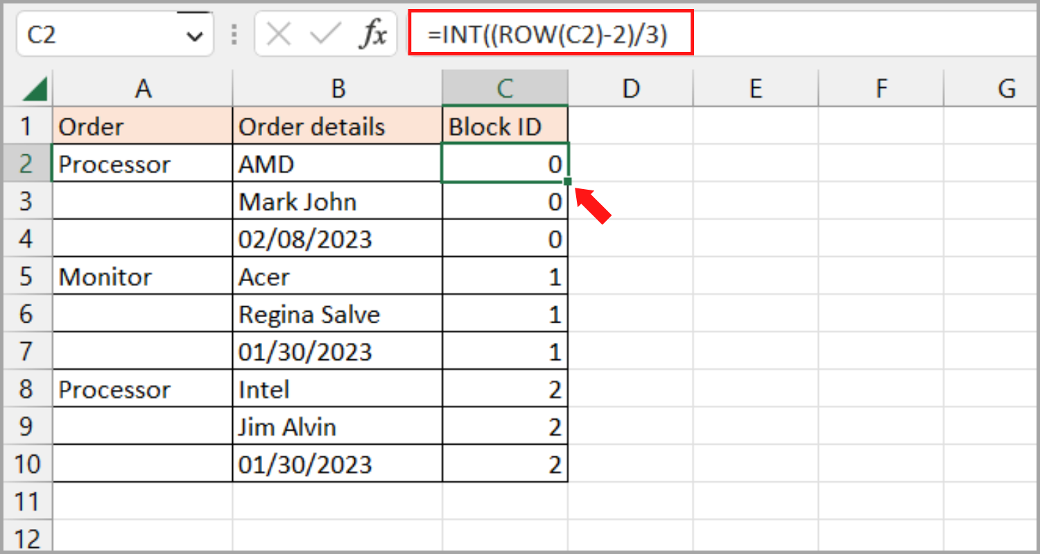The width and height of the screenshot is (1040, 554).
Task: Select column B header
Action: click(338, 89)
